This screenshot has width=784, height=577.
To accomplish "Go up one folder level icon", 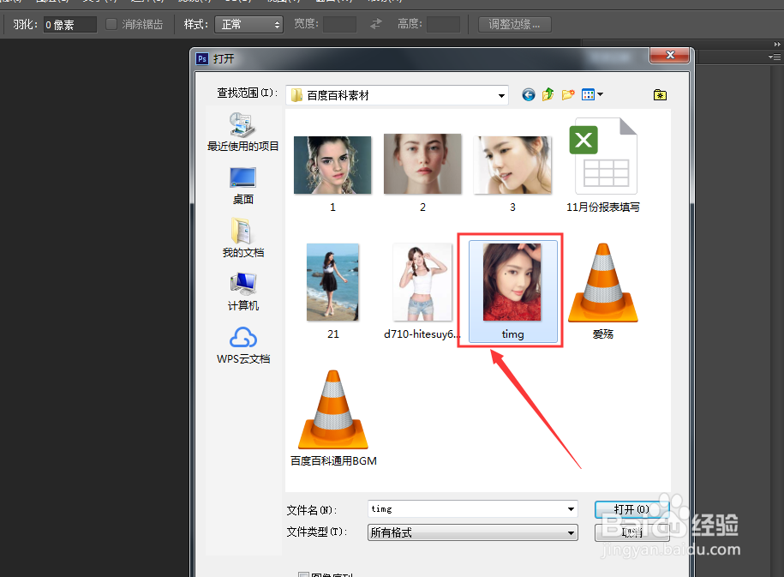I will click(x=548, y=94).
